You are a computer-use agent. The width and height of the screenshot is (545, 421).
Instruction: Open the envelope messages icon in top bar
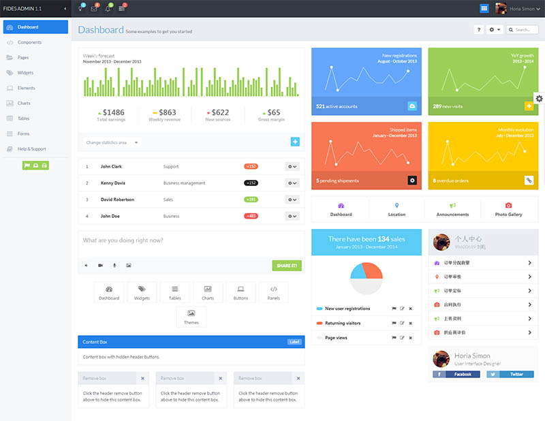[x=94, y=9]
